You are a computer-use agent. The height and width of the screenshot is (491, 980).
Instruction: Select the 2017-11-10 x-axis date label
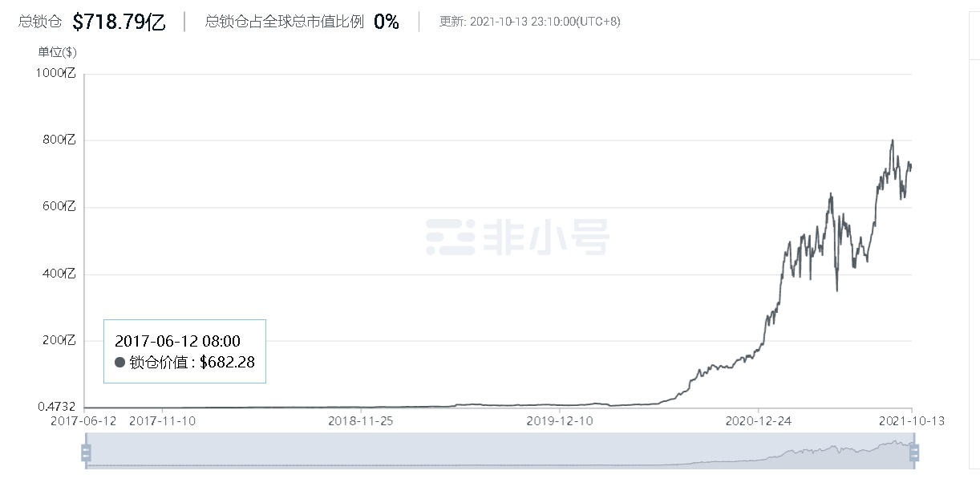pos(162,420)
